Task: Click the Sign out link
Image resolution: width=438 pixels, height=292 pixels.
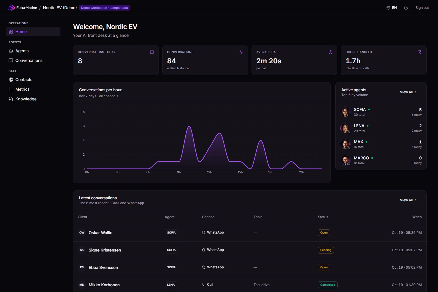Action: tap(422, 8)
